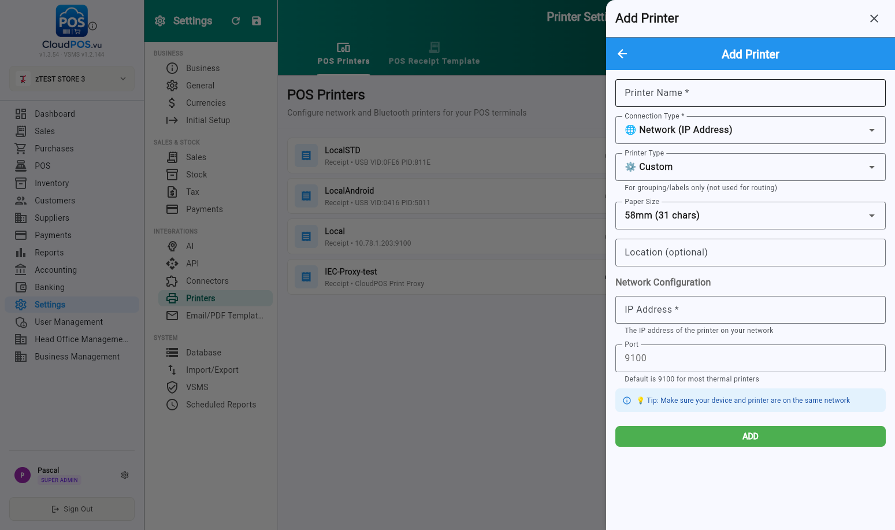
Task: Open VSMS settings
Action: pyautogui.click(x=215, y=387)
